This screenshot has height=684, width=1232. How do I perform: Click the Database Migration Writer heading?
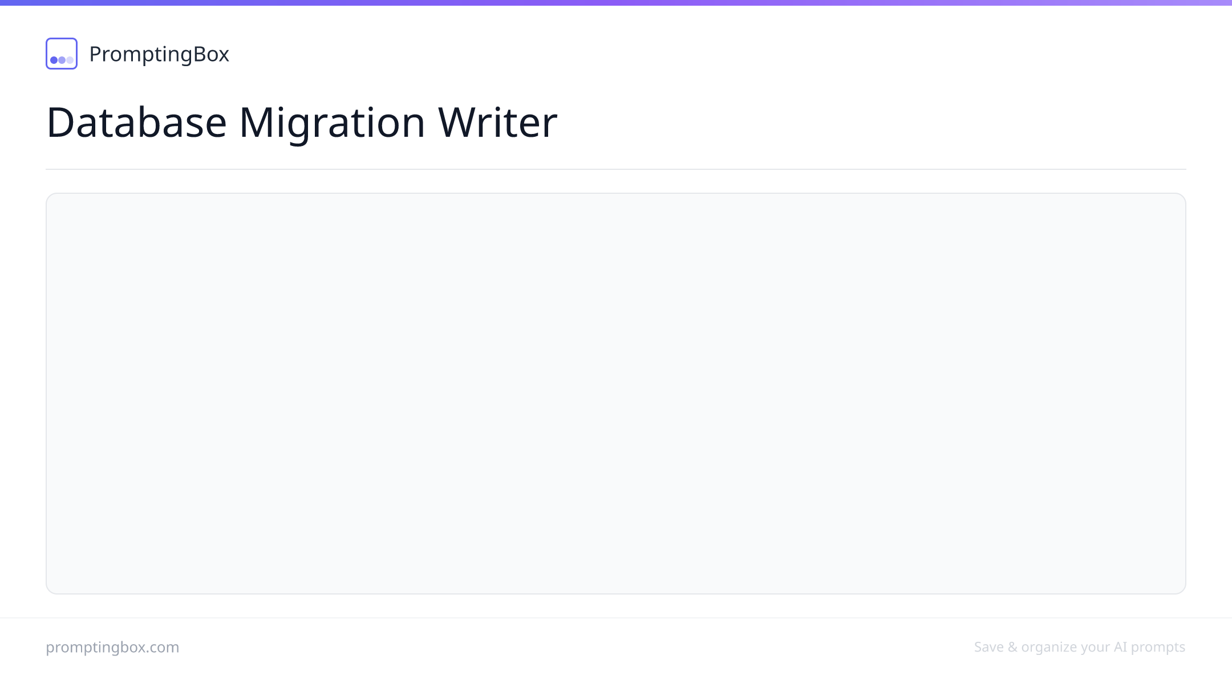coord(302,122)
